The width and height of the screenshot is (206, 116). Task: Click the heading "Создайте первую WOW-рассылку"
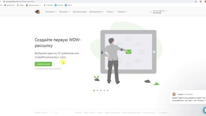click(58, 43)
